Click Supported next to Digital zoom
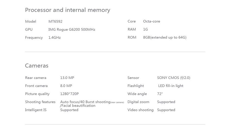The height and width of the screenshot is (128, 229). 166,102
